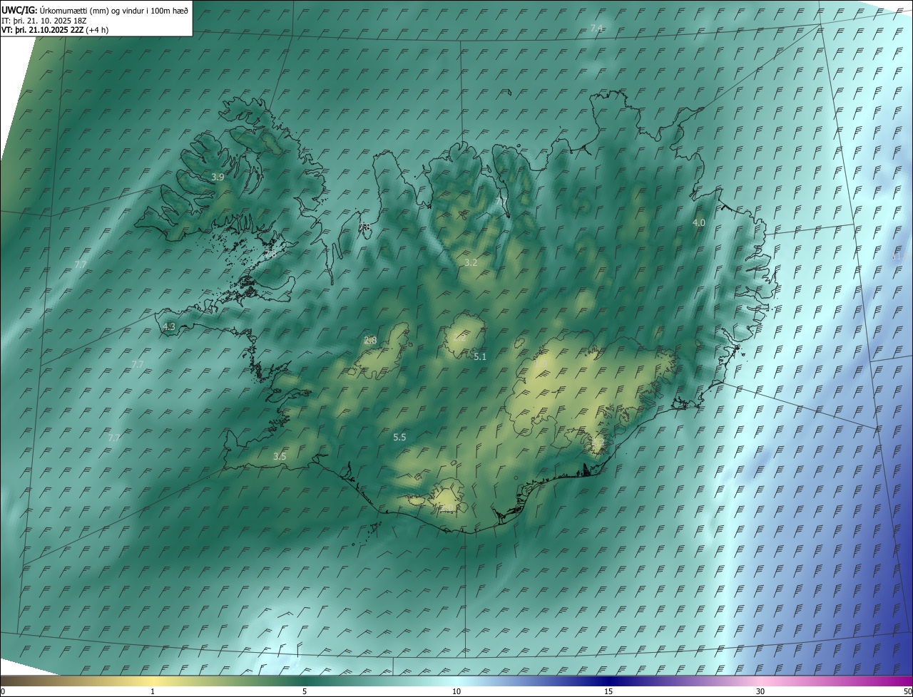Click the 5 tick label on the color scale
Image resolution: width=913 pixels, height=697 pixels.
pyautogui.click(x=305, y=691)
